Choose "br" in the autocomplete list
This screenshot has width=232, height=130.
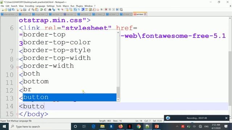70,89
